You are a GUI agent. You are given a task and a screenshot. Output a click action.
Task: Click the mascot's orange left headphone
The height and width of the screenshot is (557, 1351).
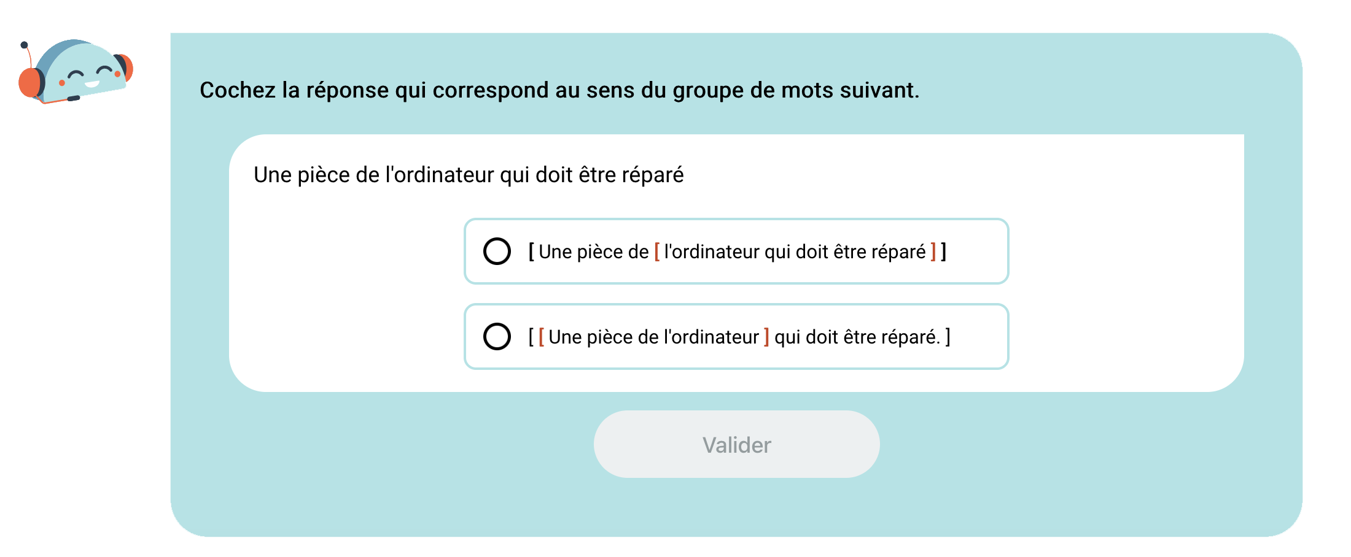coord(29,83)
